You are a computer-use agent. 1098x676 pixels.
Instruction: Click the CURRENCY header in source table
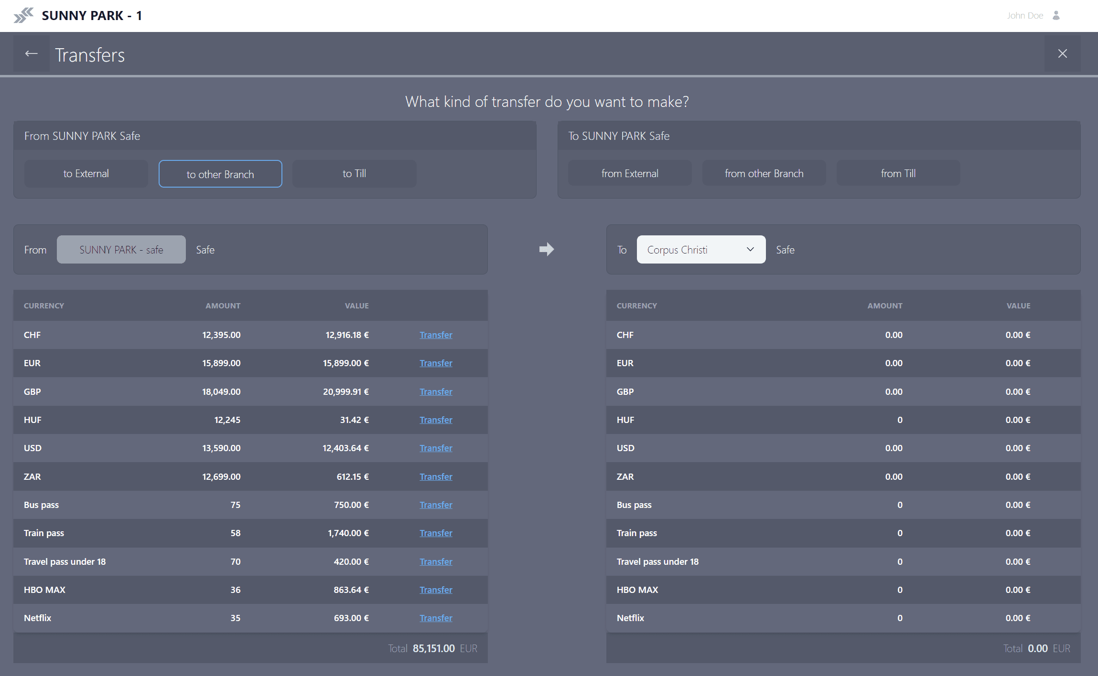point(44,306)
